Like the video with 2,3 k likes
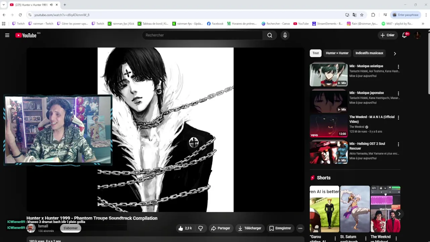Screen dimensions: 430x242 (x=185, y=228)
